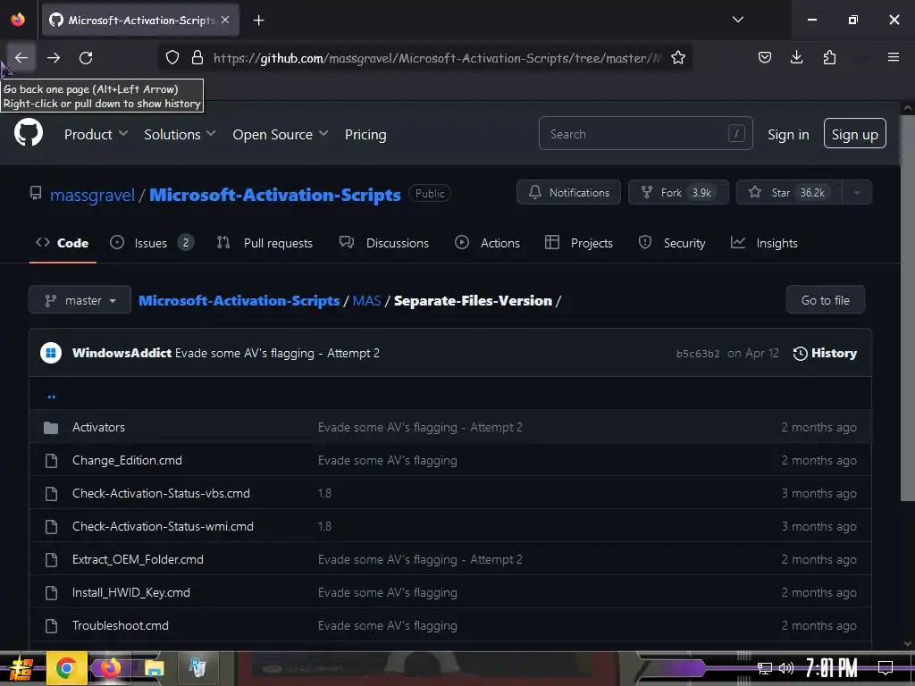Switch to Firefox on the taskbar

click(x=110, y=668)
